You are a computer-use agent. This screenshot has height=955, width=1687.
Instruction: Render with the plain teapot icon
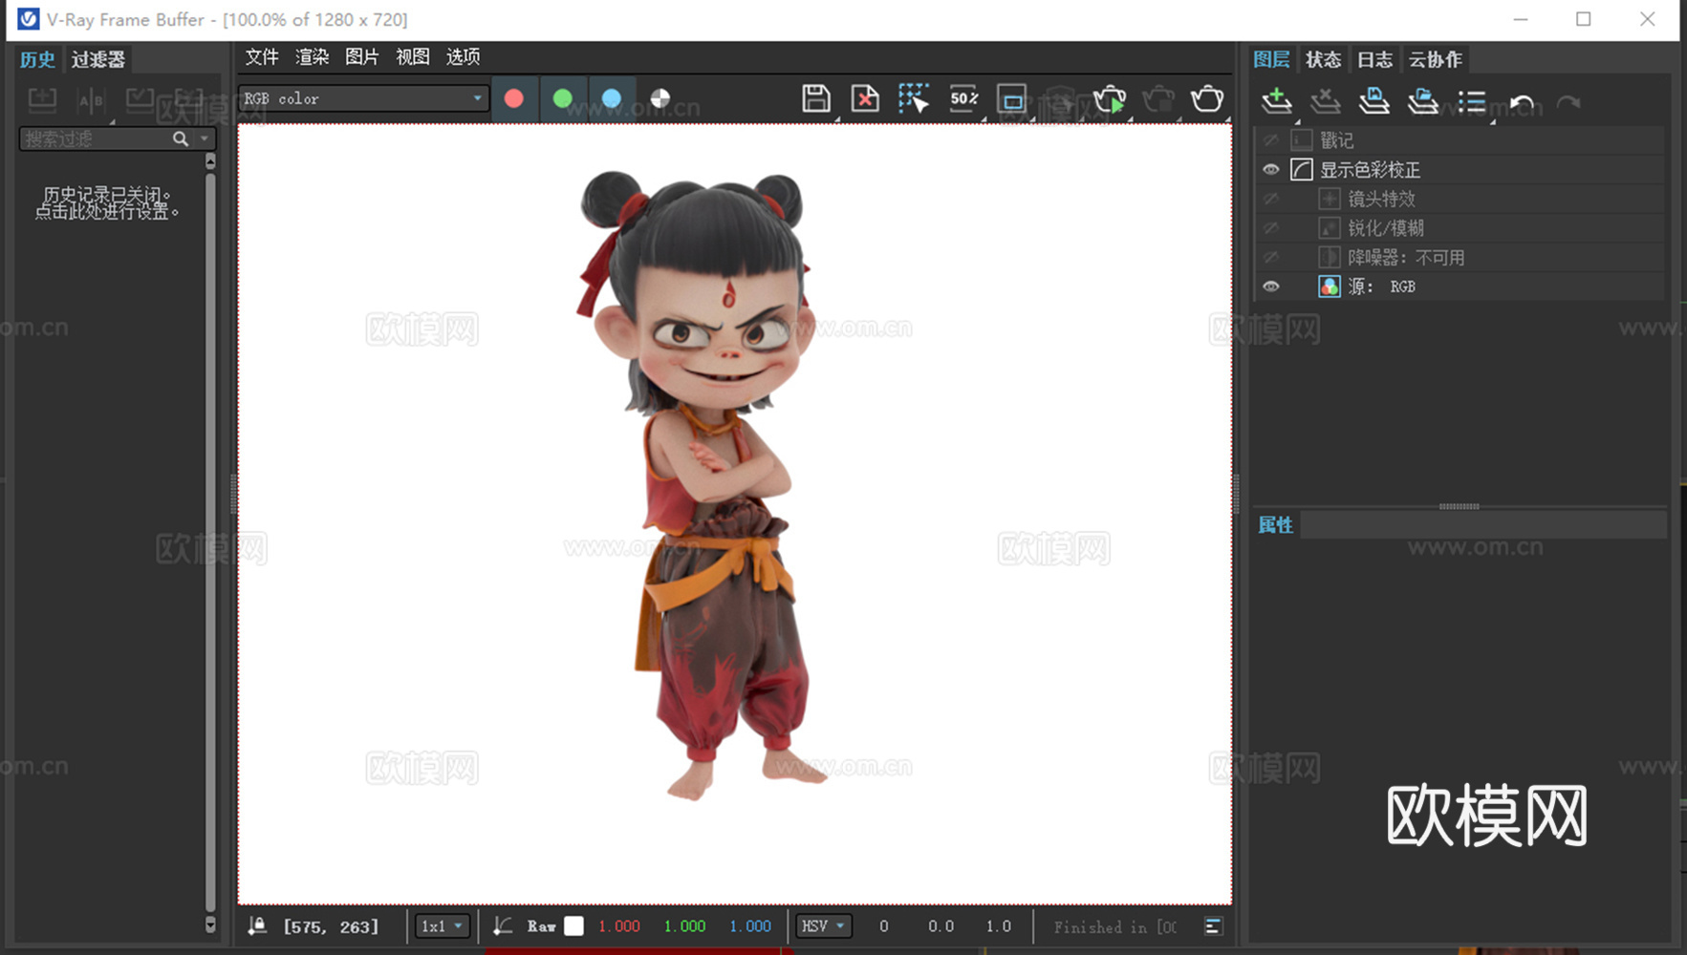click(1207, 98)
